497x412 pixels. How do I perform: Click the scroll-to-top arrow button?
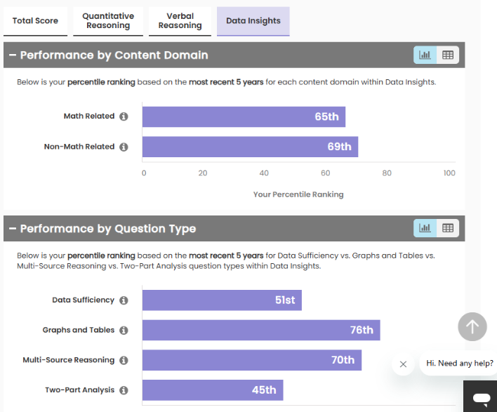coord(472,326)
